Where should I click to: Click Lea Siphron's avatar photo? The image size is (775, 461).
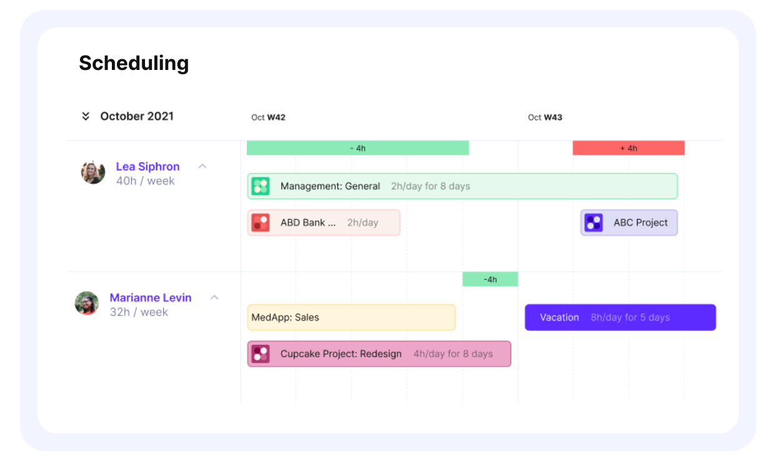[93, 172]
